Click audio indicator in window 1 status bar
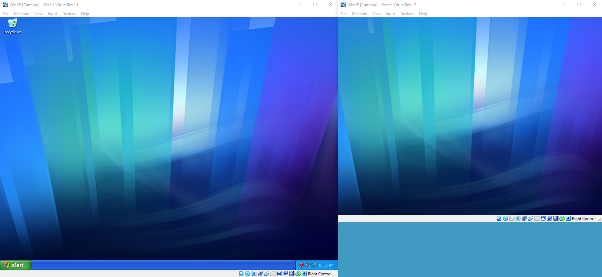This screenshot has width=602, height=277. tap(254, 274)
